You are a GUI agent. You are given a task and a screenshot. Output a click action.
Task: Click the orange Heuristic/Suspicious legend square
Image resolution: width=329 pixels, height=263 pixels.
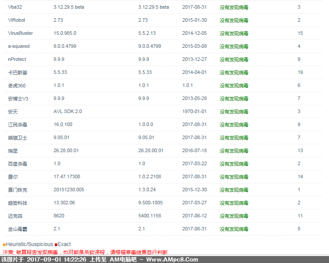tap(4, 245)
